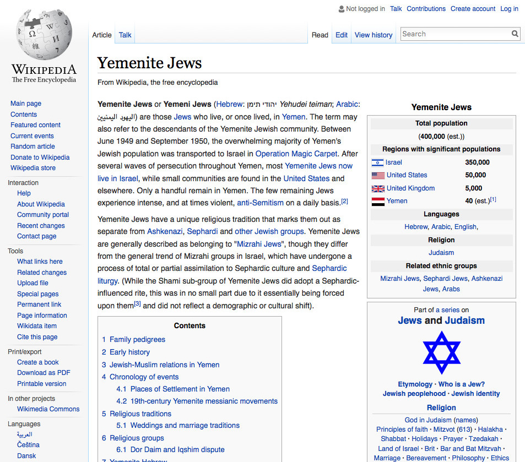The width and height of the screenshot is (525, 462).
Task: Open the Talk tab
Action: coord(125,35)
